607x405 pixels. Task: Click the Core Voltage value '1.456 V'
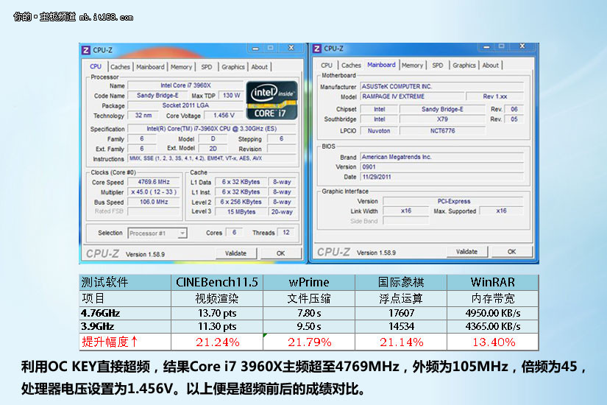coord(224,116)
